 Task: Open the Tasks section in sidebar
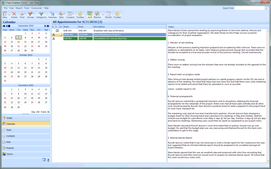(x=26, y=130)
